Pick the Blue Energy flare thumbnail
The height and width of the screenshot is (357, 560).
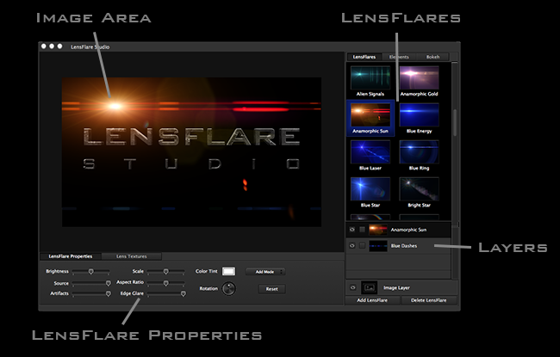coord(419,114)
